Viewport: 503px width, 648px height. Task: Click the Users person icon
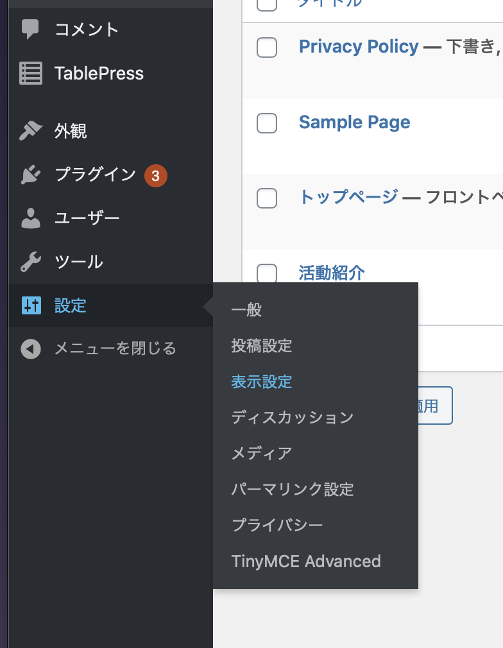pos(31,218)
